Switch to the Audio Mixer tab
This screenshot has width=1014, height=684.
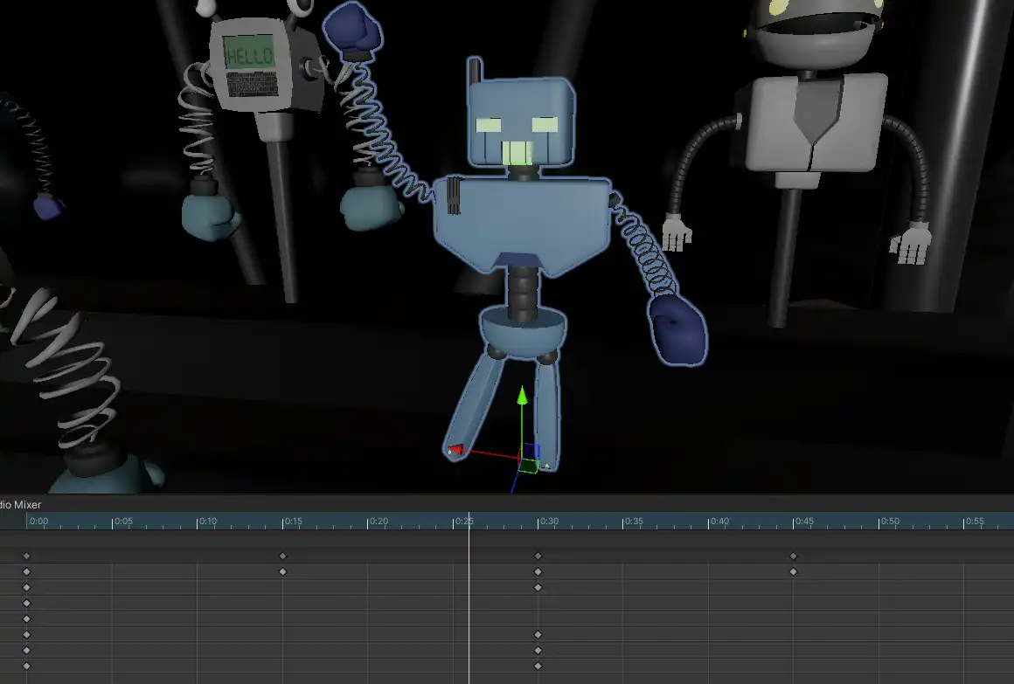tap(22, 504)
